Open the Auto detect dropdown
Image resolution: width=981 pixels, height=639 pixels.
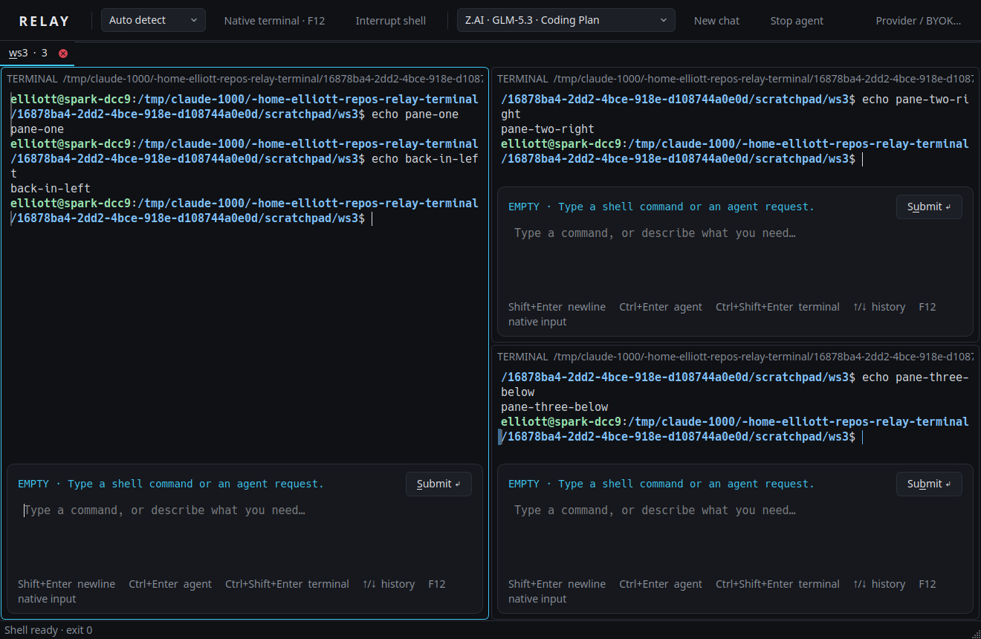(x=154, y=20)
